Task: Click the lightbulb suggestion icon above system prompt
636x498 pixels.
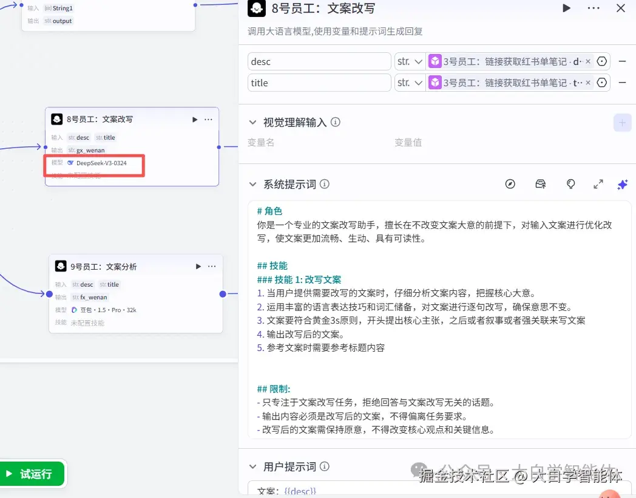Action: pyautogui.click(x=570, y=184)
